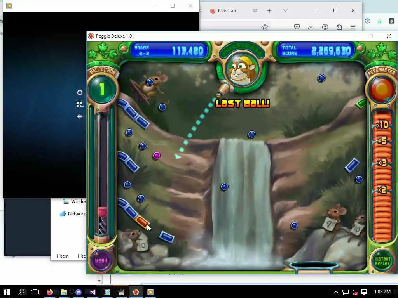Click the Stage 2-3 score display
This screenshot has height=298, width=398.
[x=169, y=50]
